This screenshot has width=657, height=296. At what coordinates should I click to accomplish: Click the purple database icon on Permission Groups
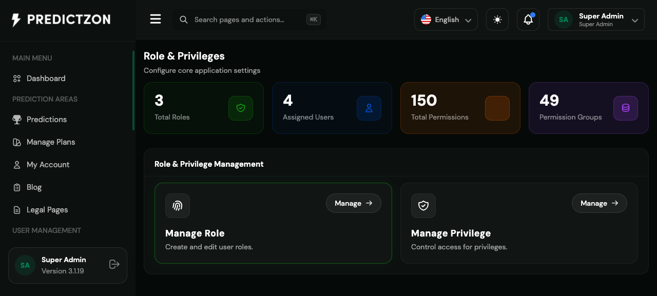(626, 108)
